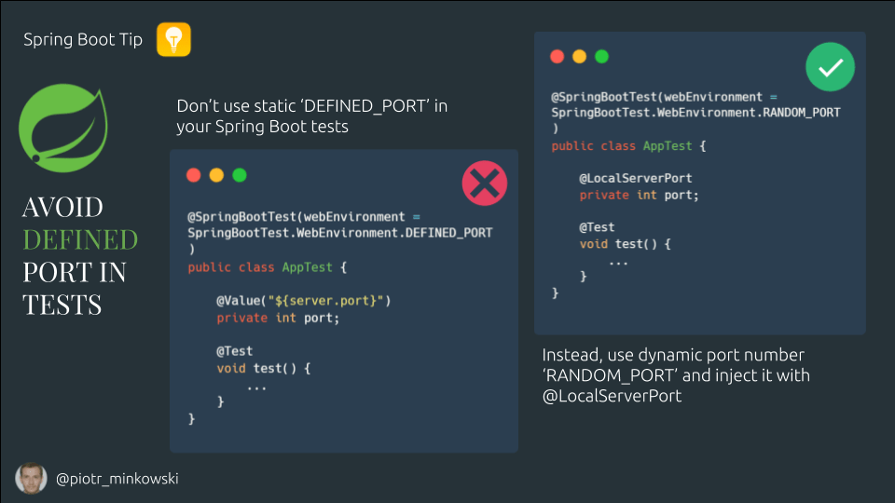Image resolution: width=895 pixels, height=503 pixels.
Task: Click 'Don't use static 'DEFINED_PORT' in' text
Action: (312, 106)
